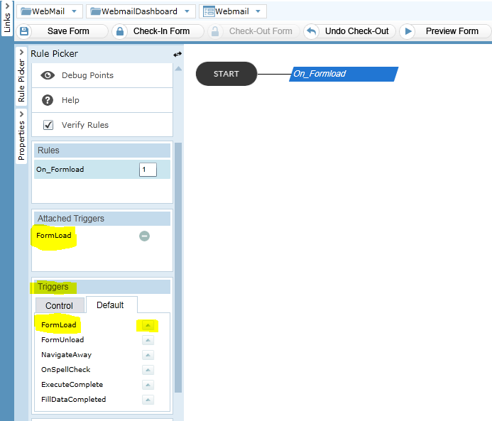Select the START node on canvas
The height and width of the screenshot is (421, 492).
(x=226, y=74)
